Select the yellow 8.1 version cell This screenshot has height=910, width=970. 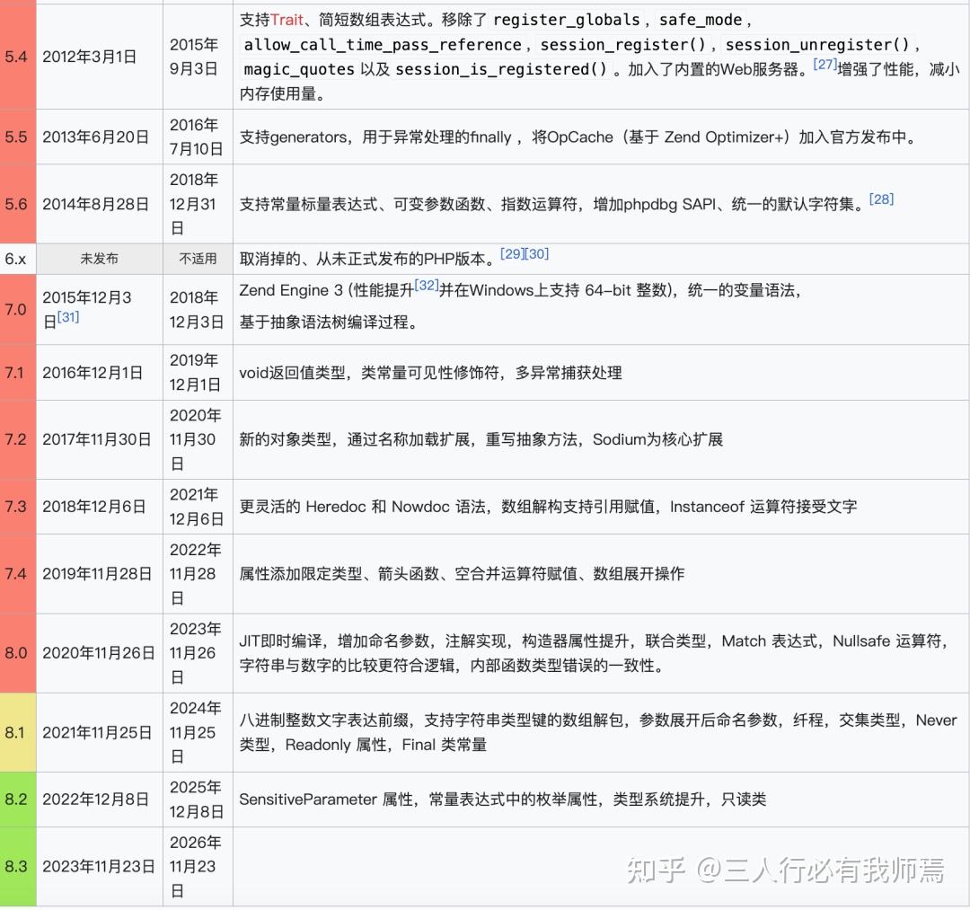(x=15, y=733)
